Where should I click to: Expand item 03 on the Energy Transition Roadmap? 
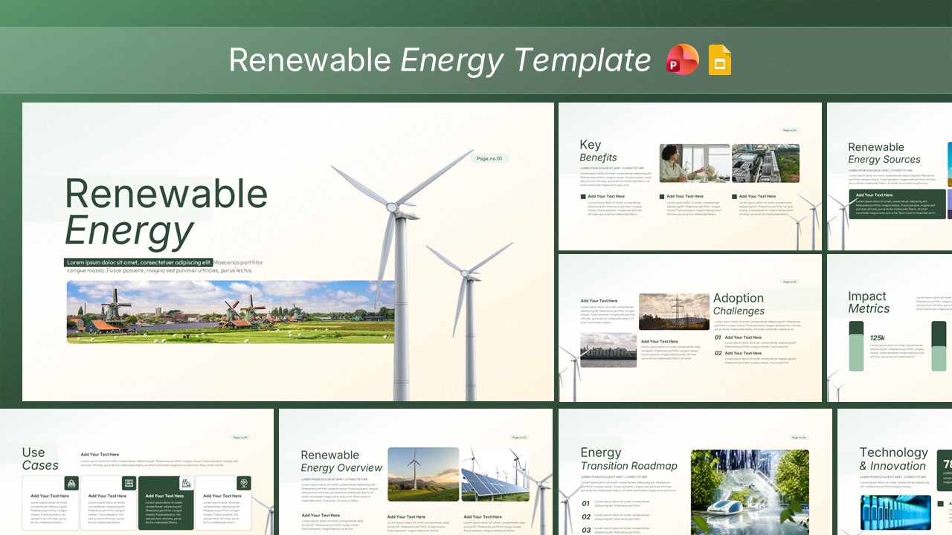588,530
